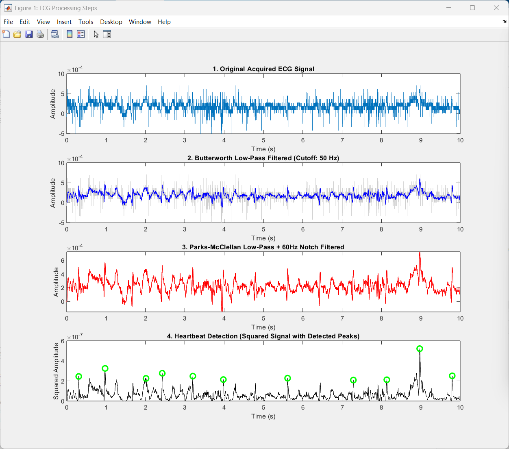Click the Link Plot toolbar icon
This screenshot has width=509, height=449.
coord(54,34)
